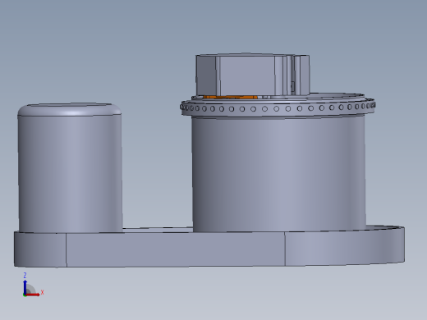
Task: Click the oblong base plate
Action: click(x=209, y=246)
